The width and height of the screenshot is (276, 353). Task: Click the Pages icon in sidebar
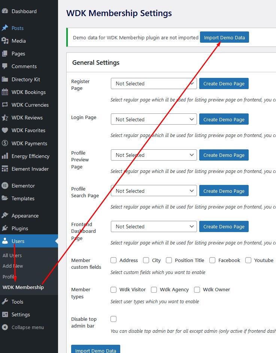[x=5, y=54]
